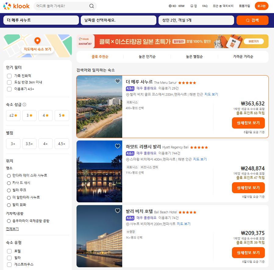This screenshot has height=270, width=274.
Task: Click map pin icon on map preview
Action: pos(37,41)
